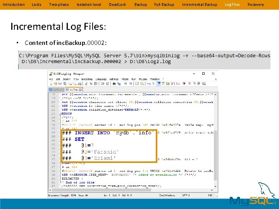Screen dimensions: 279x209
Task: Go to the Introduction slide section
Action: tap(14, 5)
